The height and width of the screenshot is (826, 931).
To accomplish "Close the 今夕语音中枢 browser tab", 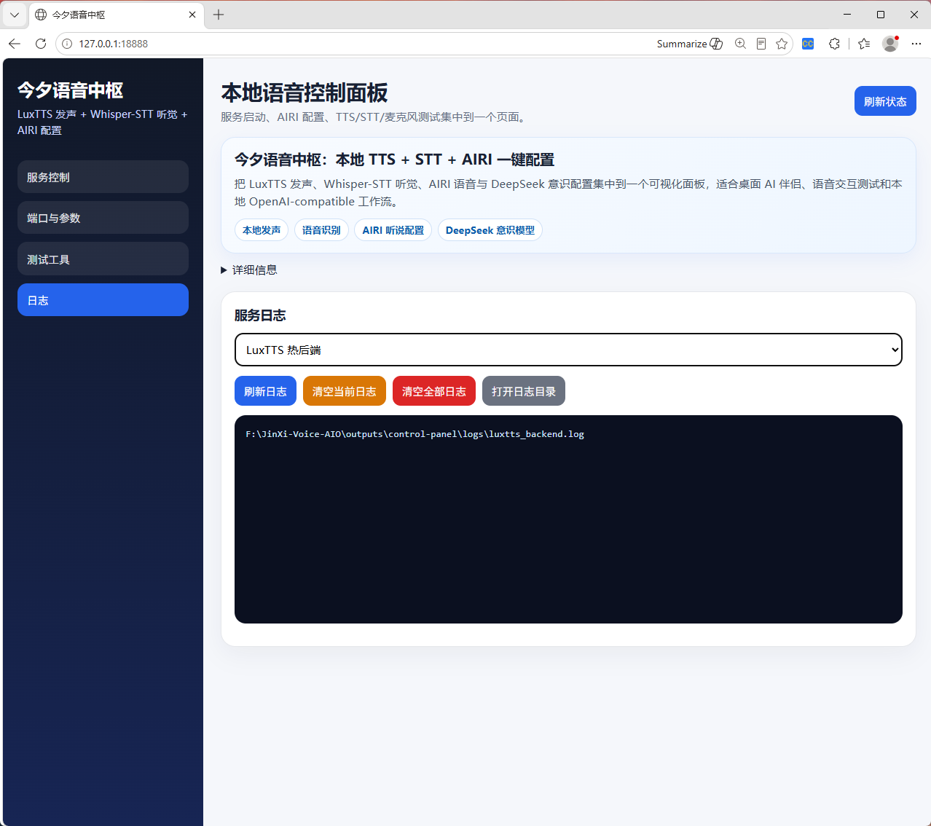I will (192, 15).
